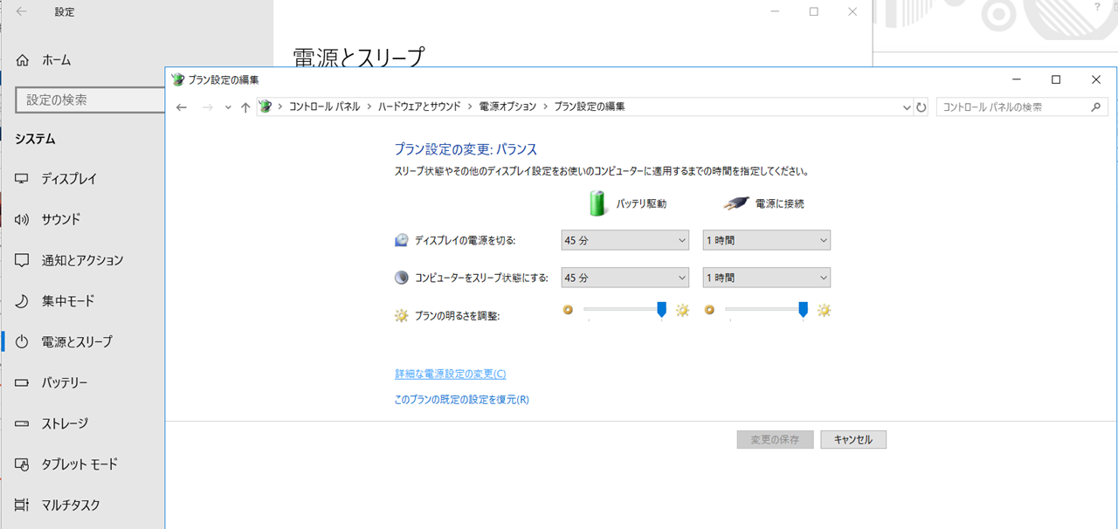Click the sun icon beside プランの明るさを調整
Screen dimensions: 1118x529
402,315
